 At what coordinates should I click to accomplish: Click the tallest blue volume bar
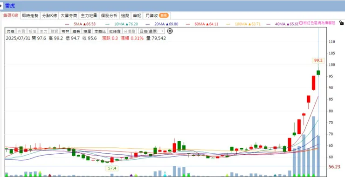pyautogui.click(x=314, y=146)
